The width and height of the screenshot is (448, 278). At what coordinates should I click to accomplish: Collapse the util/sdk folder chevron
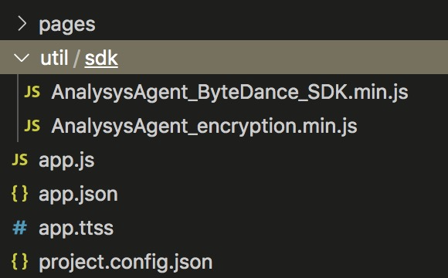[22, 58]
